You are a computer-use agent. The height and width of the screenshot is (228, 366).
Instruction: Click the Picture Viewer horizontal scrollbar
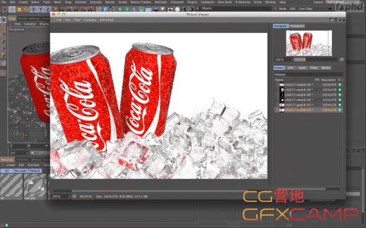pyautogui.click(x=159, y=191)
